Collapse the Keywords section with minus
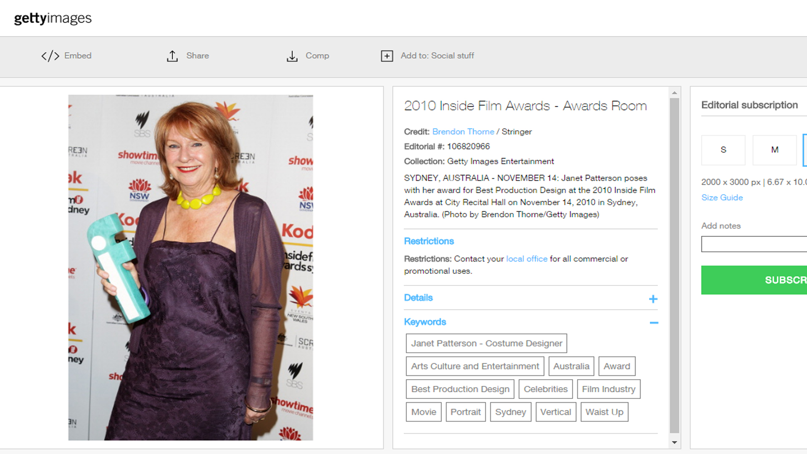The height and width of the screenshot is (454, 807). click(654, 323)
